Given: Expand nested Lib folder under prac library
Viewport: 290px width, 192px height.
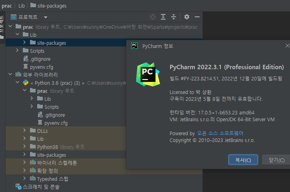Looking at the screenshot, I should tap(32, 98).
